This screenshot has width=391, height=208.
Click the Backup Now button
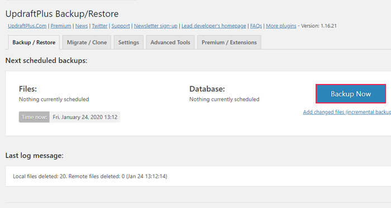coord(351,94)
